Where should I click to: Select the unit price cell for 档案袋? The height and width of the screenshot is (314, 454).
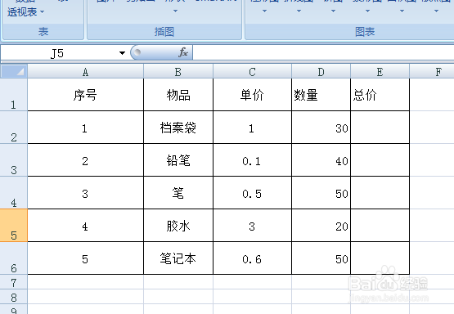[252, 128]
